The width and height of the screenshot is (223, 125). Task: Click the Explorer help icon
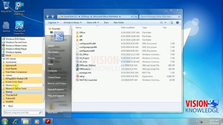click(177, 23)
